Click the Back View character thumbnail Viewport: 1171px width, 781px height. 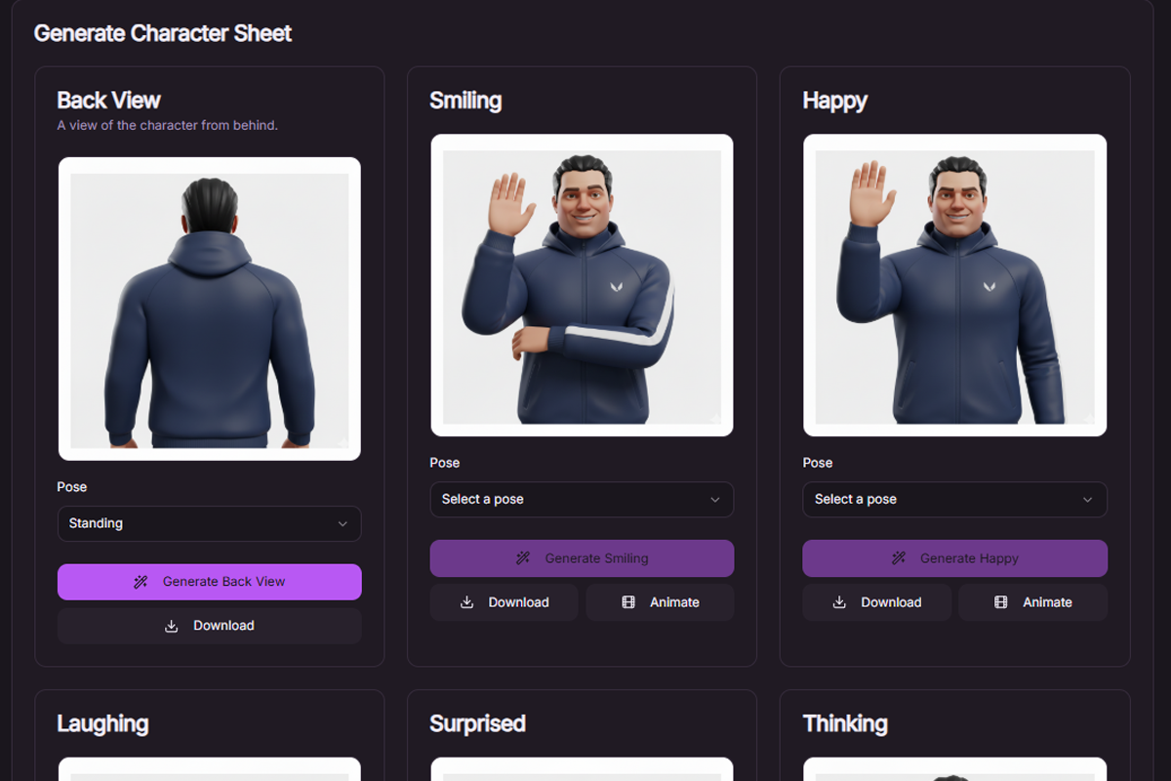tap(209, 308)
